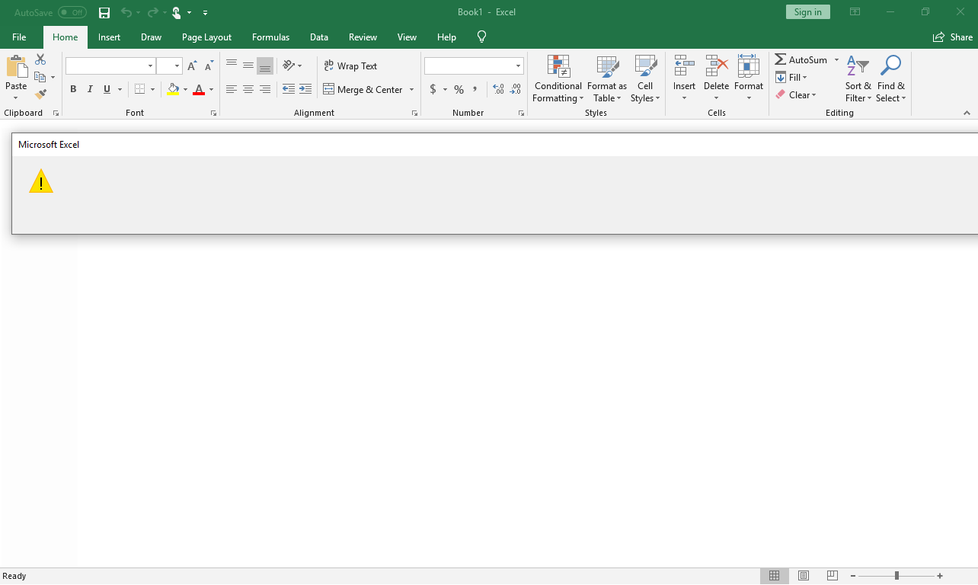The image size is (978, 585).
Task: Click the Copy icon in Clipboard group
Action: click(x=40, y=77)
